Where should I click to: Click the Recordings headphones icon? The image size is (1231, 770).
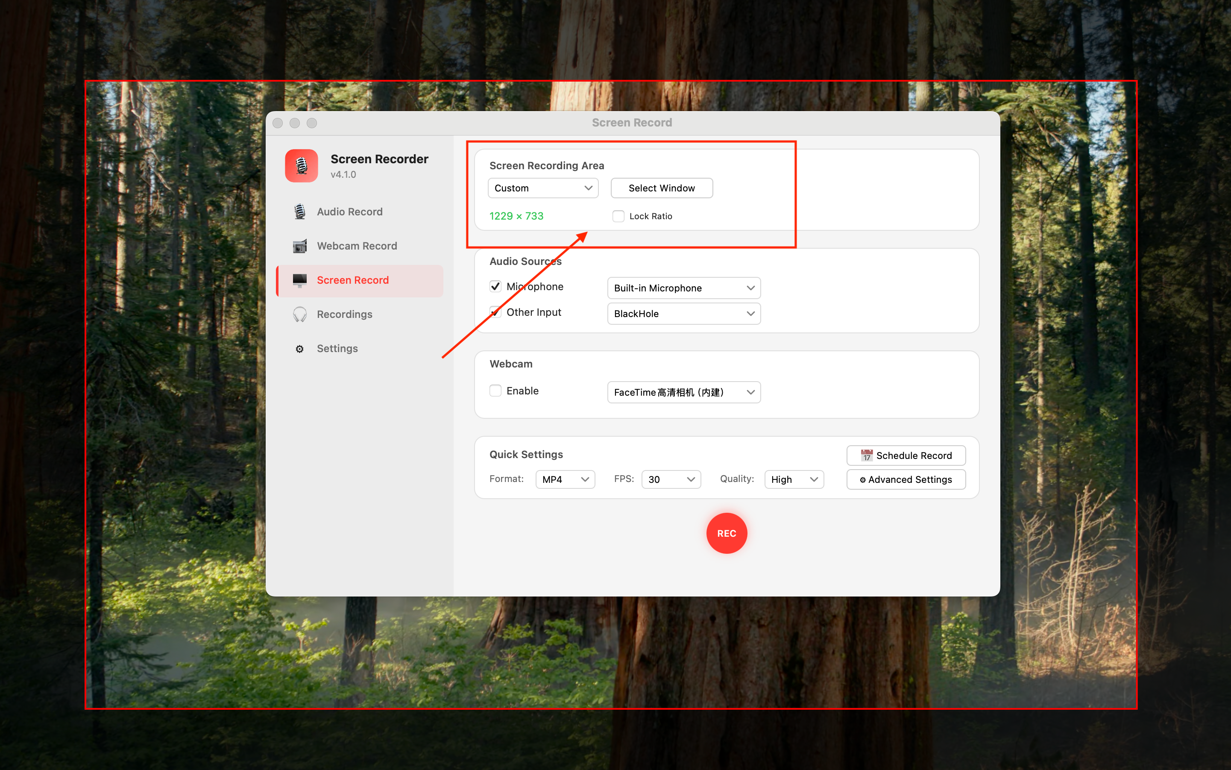[300, 314]
